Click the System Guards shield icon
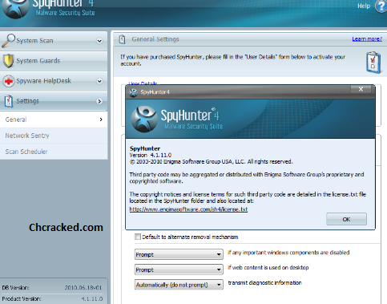The width and height of the screenshot is (387, 304). 8,61
